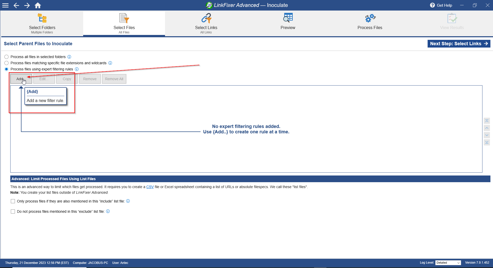The width and height of the screenshot is (493, 268).
Task: Click the User: Antec status text
Action: pyautogui.click(x=120, y=263)
